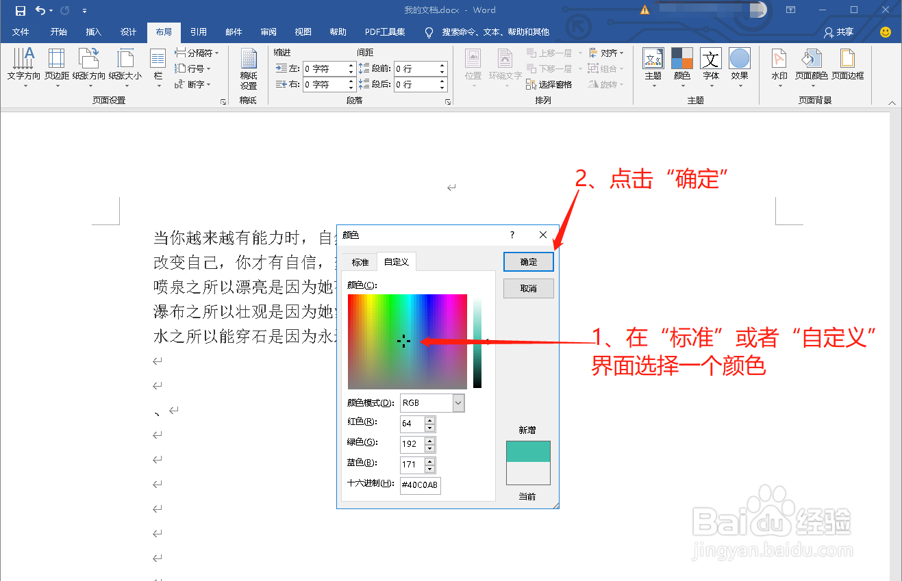Click the right indent (右) input field

coord(325,84)
